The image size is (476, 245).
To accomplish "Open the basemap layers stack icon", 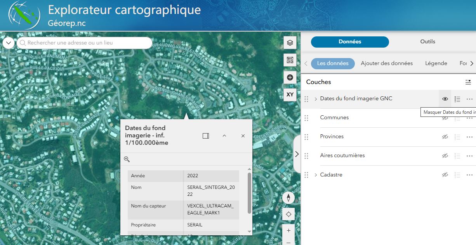I will [x=290, y=43].
